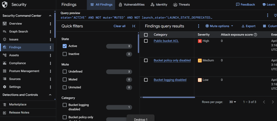Open the Graph Search kebab menu
Screen dimensions: 277x121
coord(50,32)
